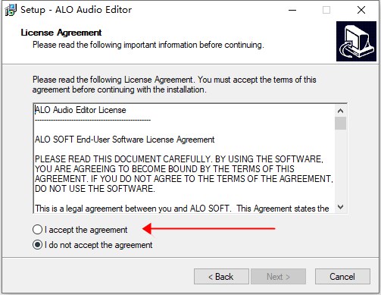Click the computer installer image at top right
The image size is (381, 295).
tap(356, 41)
